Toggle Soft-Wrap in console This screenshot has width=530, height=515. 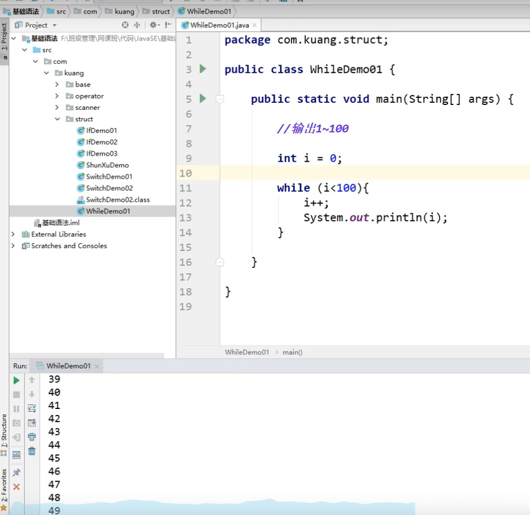click(32, 408)
